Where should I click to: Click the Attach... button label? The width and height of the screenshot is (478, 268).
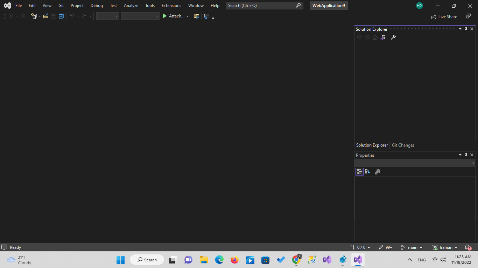tap(176, 16)
